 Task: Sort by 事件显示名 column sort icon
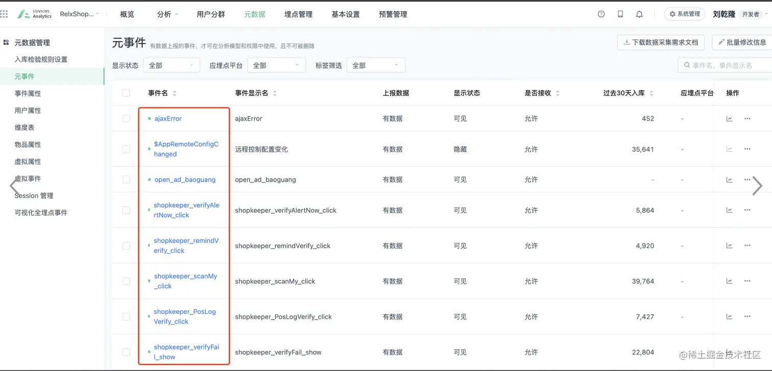(x=275, y=93)
